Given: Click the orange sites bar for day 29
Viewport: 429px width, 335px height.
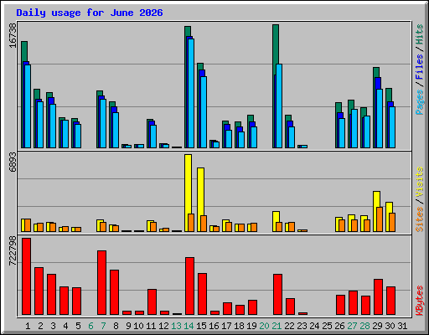Looking at the screenshot, I should pyautogui.click(x=380, y=219).
